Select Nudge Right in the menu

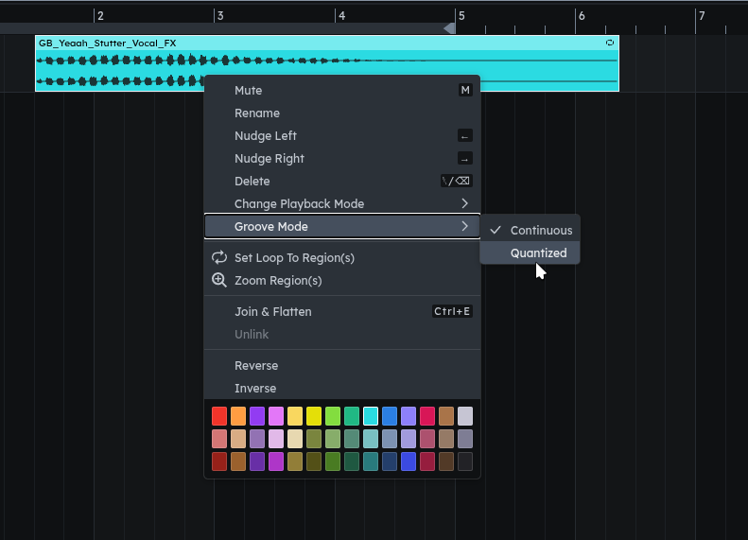pos(342,158)
